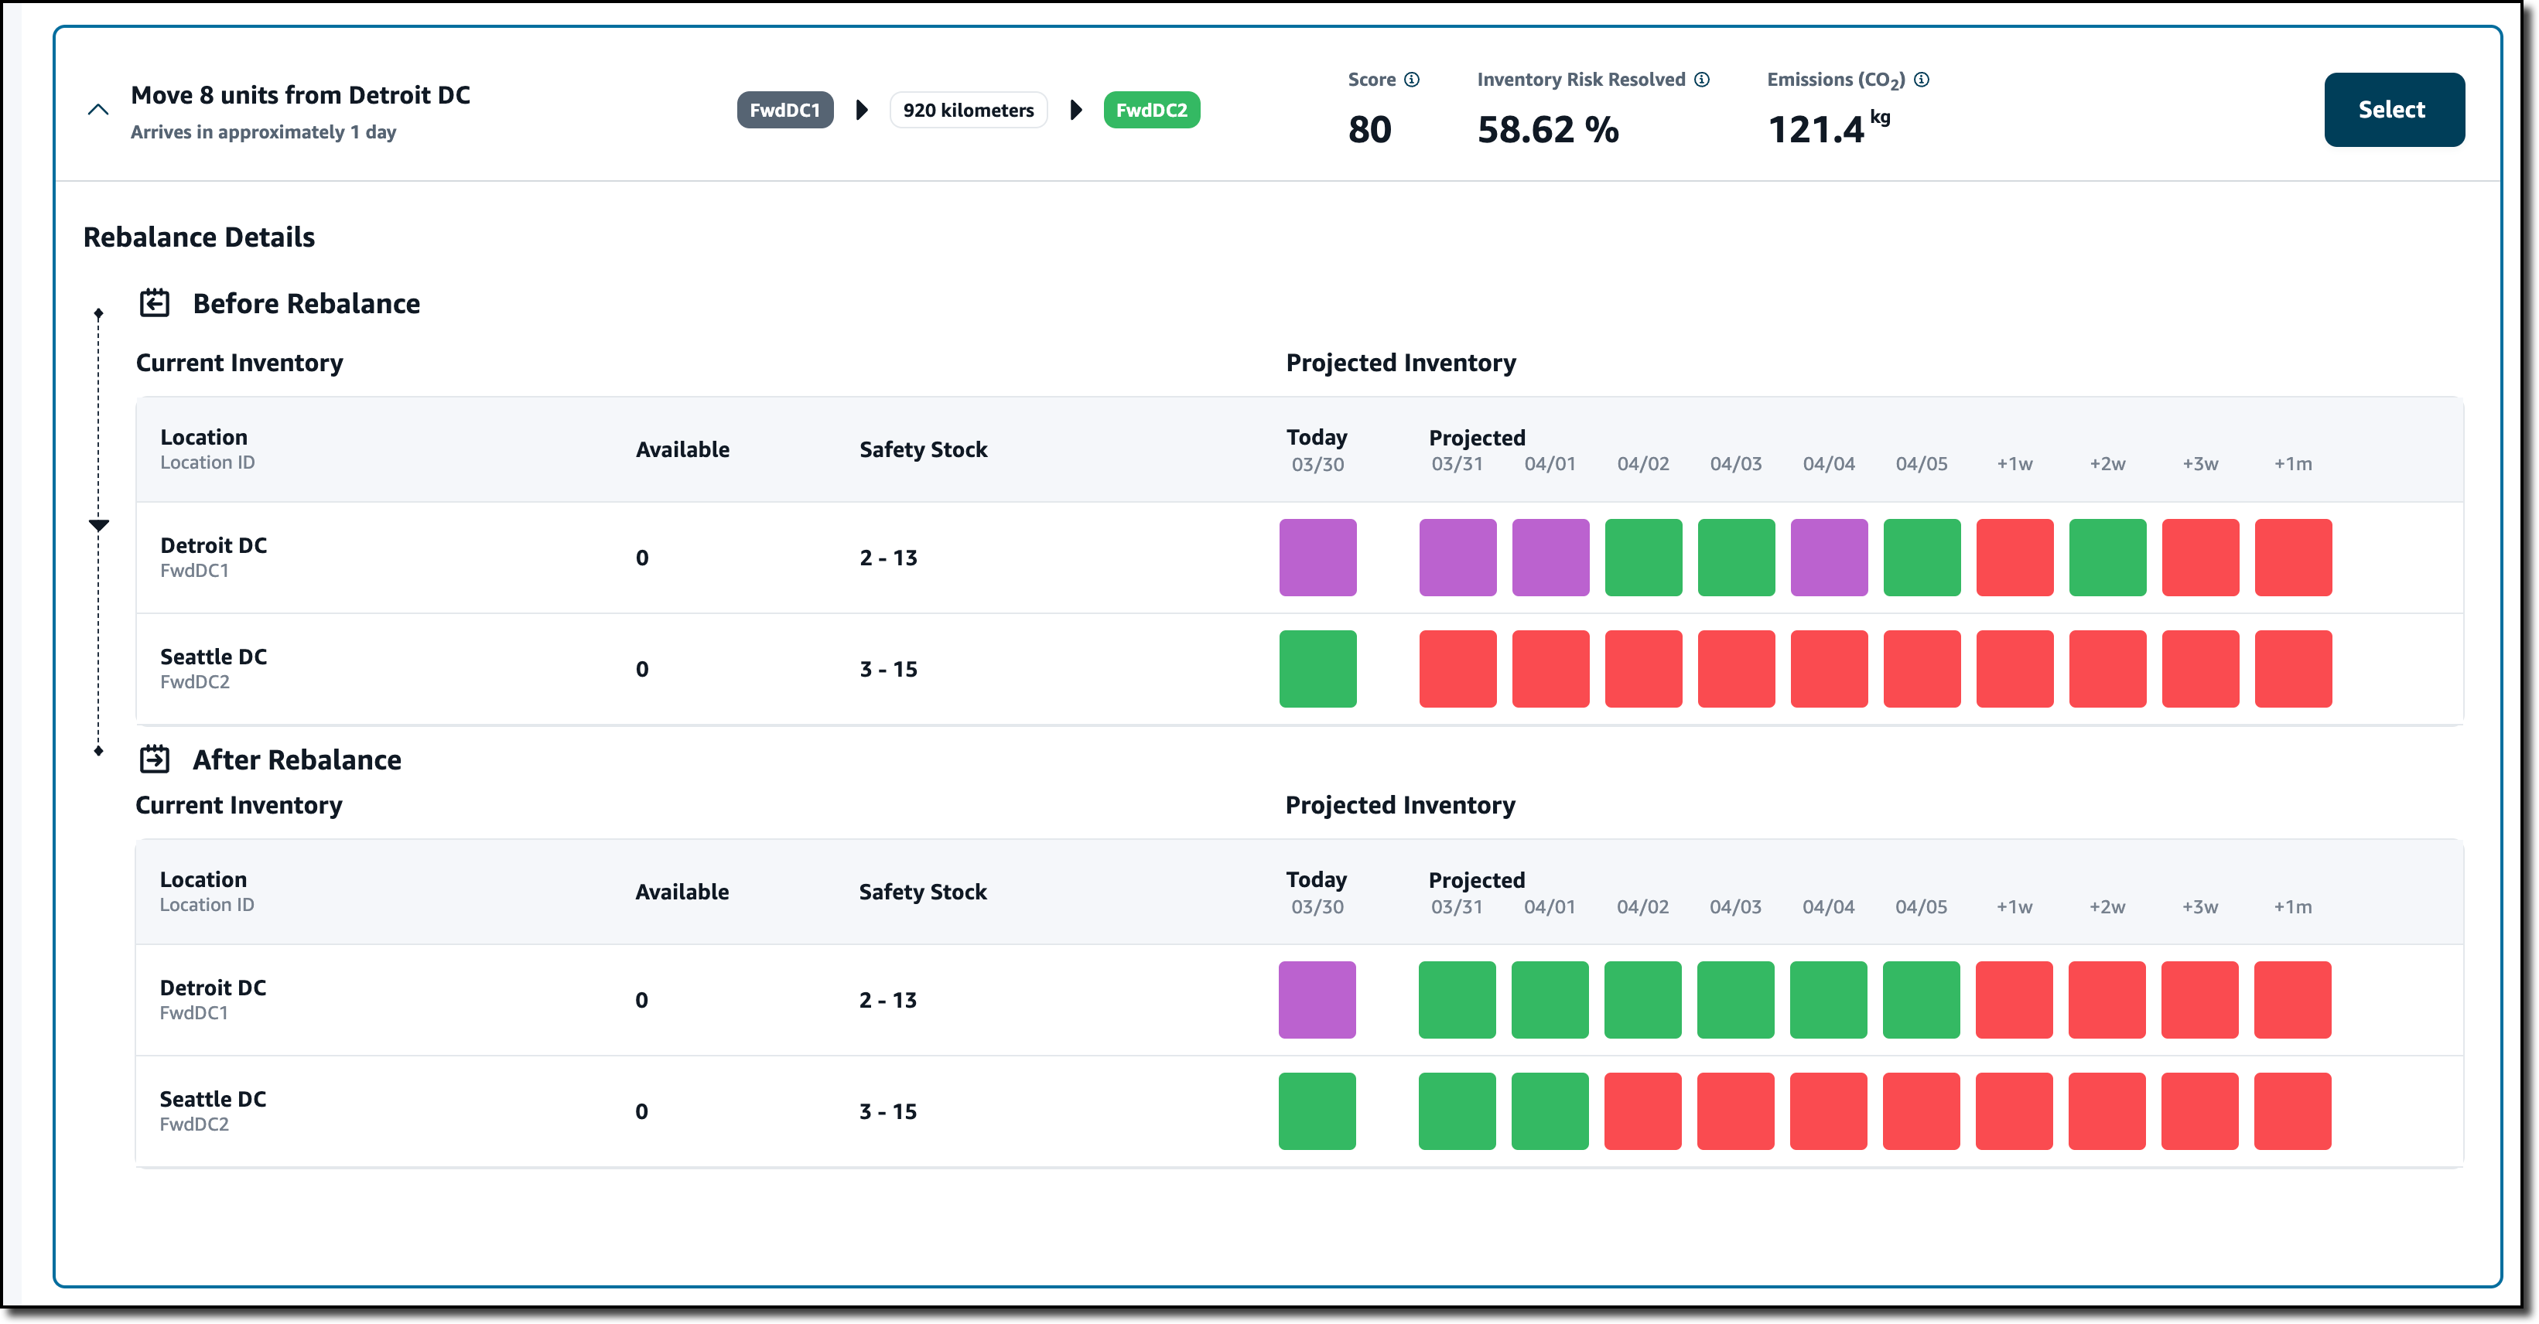
Task: Click the gray FwdDC1 origin badge
Action: (784, 109)
